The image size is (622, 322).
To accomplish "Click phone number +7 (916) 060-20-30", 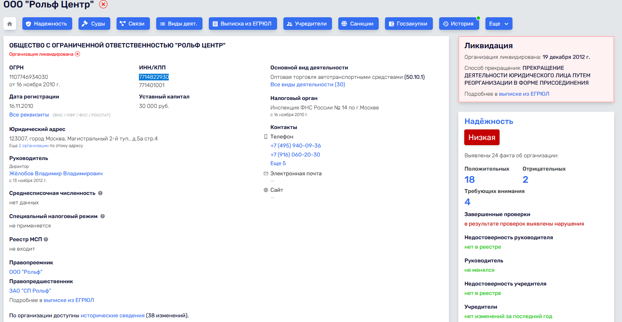I will tap(295, 155).
